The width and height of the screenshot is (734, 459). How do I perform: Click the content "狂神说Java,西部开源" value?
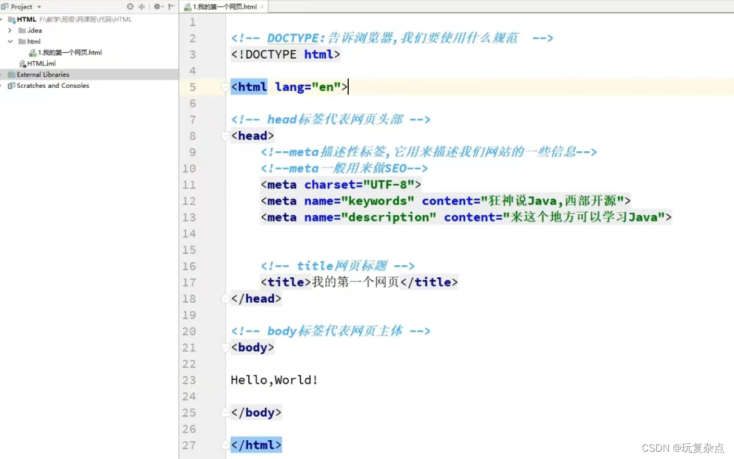(552, 201)
